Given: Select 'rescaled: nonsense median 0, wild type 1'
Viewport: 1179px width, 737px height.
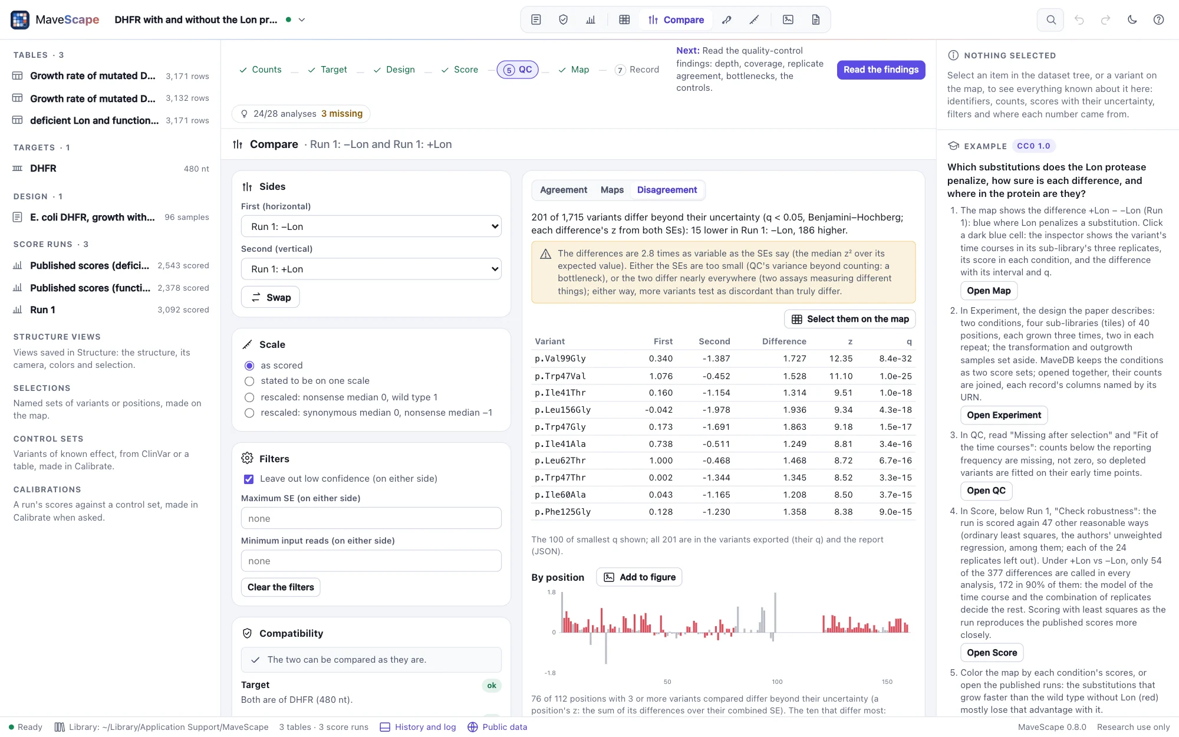Looking at the screenshot, I should coord(249,397).
